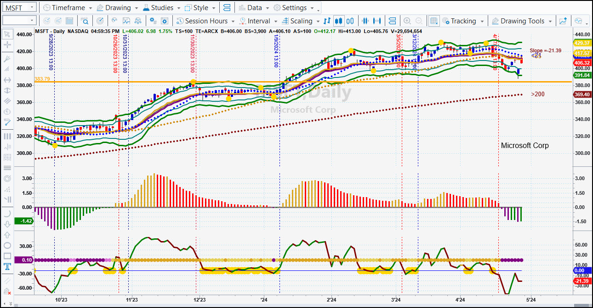Click the red -21.39 oscillator value label
593x308 pixels.
(x=582, y=281)
